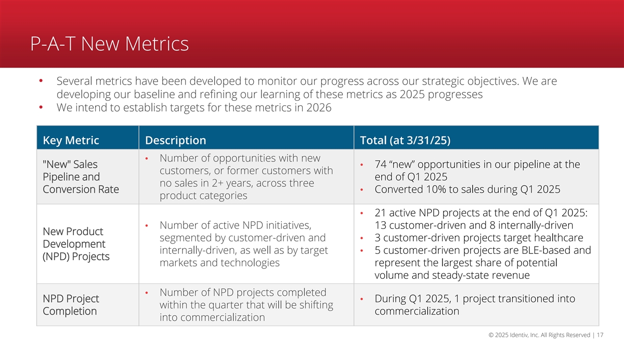The width and height of the screenshot is (624, 351).
Task: Select the "Description" column header
Action: click(176, 140)
